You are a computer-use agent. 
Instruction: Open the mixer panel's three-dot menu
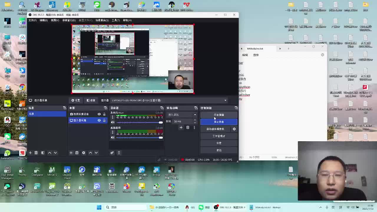pos(119,153)
